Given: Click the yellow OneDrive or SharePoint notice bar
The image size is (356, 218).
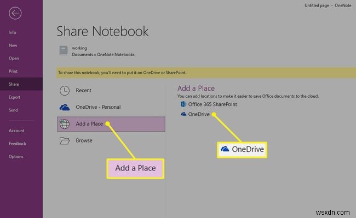Looking at the screenshot, I should point(206,73).
